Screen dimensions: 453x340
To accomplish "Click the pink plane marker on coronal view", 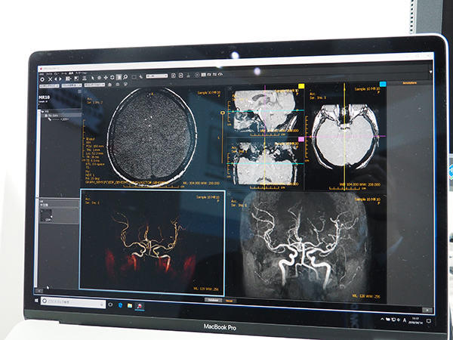I will click(x=301, y=140).
